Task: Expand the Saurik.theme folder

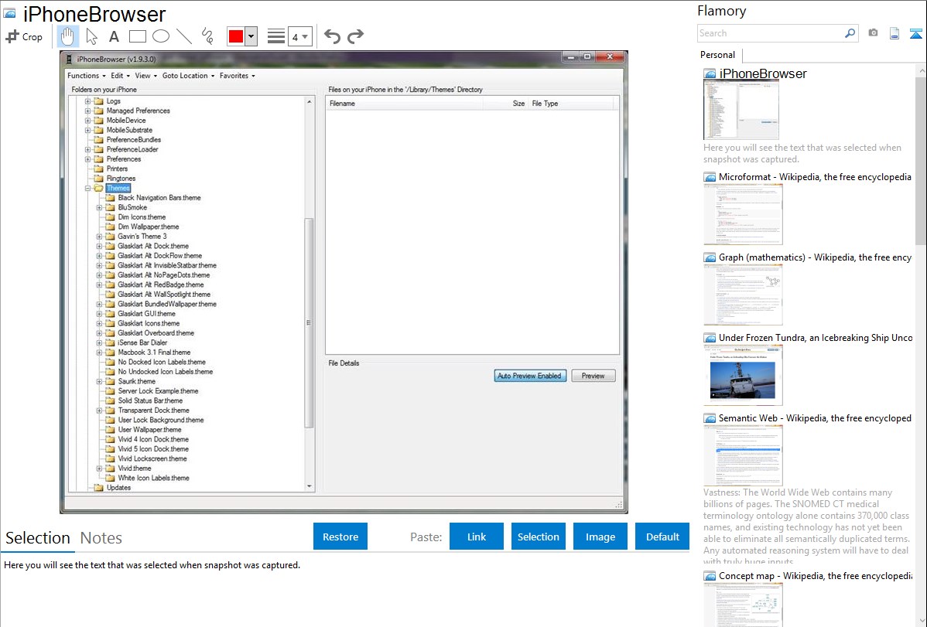Action: [99, 382]
